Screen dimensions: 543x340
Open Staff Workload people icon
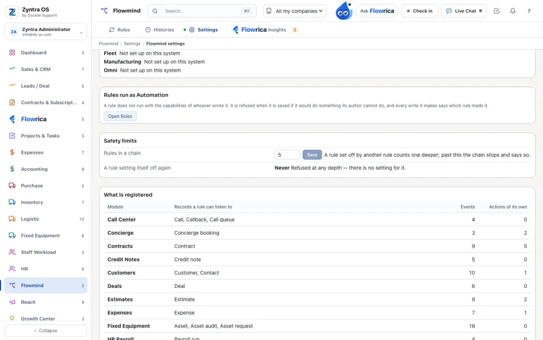(x=12, y=252)
